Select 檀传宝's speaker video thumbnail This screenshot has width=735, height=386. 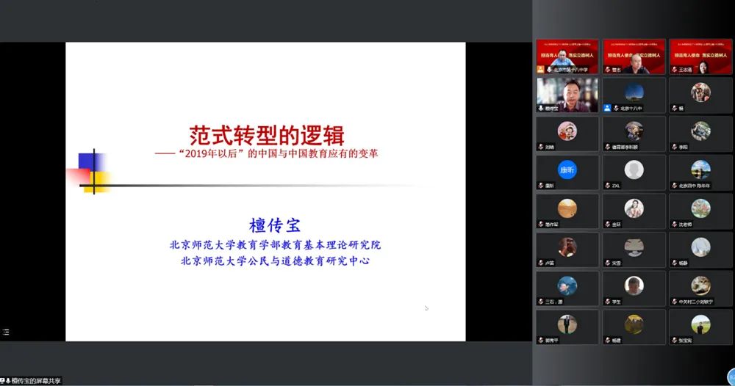click(x=567, y=94)
